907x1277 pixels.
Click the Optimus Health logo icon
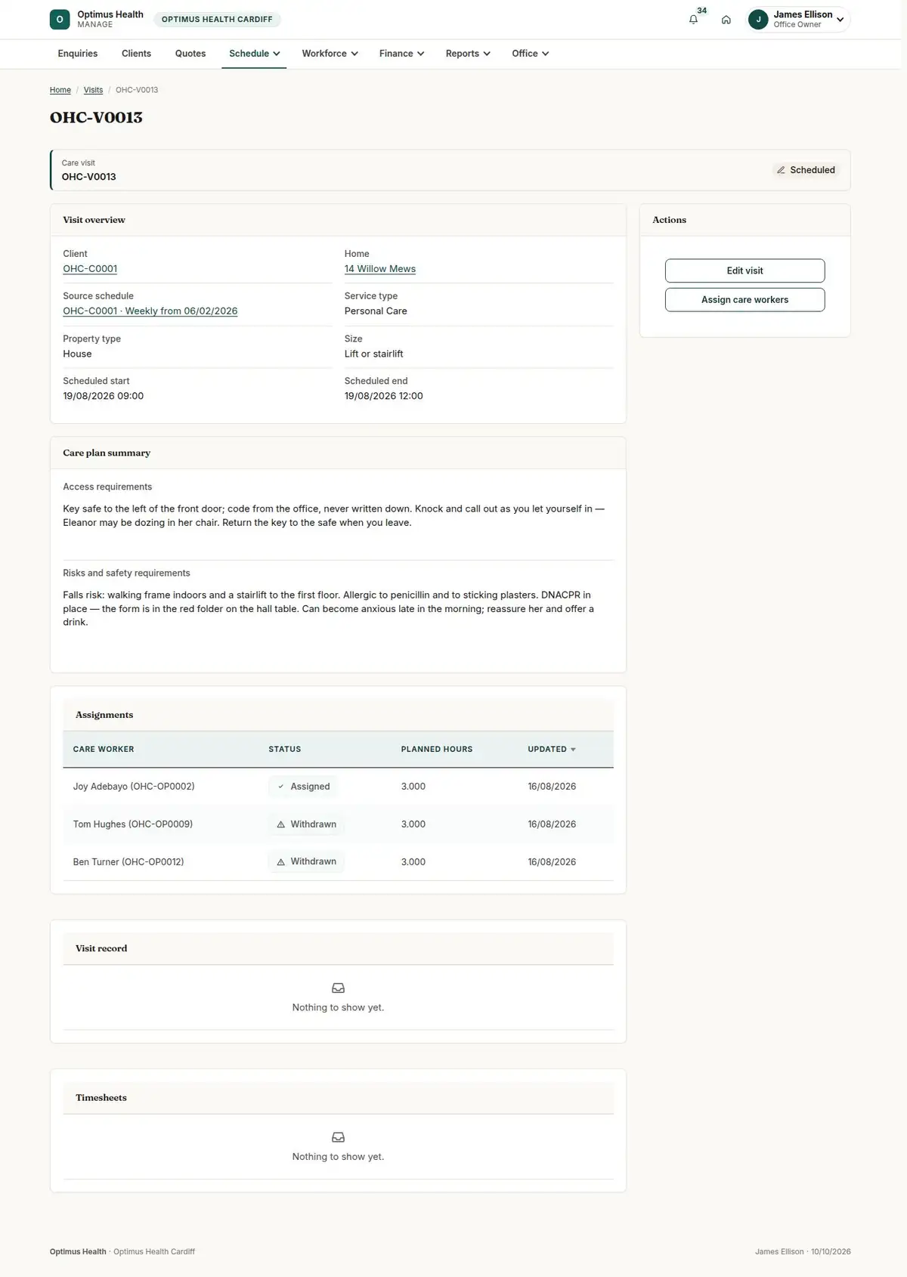click(x=60, y=20)
